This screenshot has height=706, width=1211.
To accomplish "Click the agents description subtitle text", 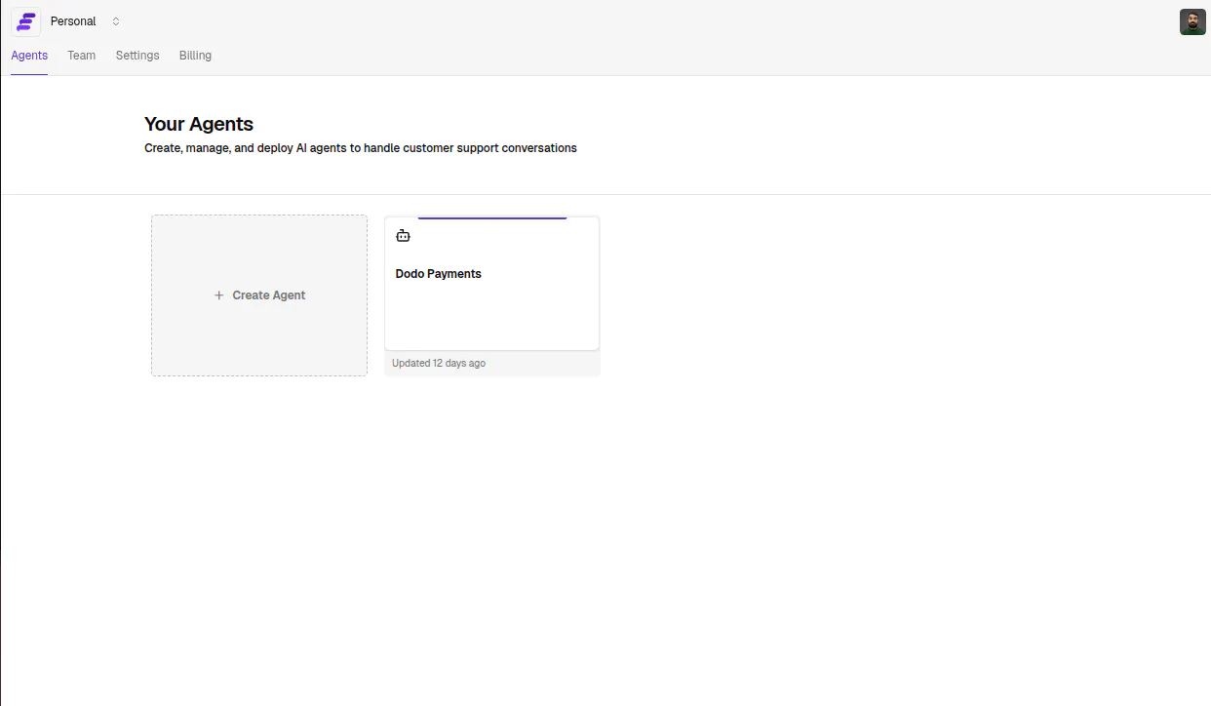I will tap(361, 148).
